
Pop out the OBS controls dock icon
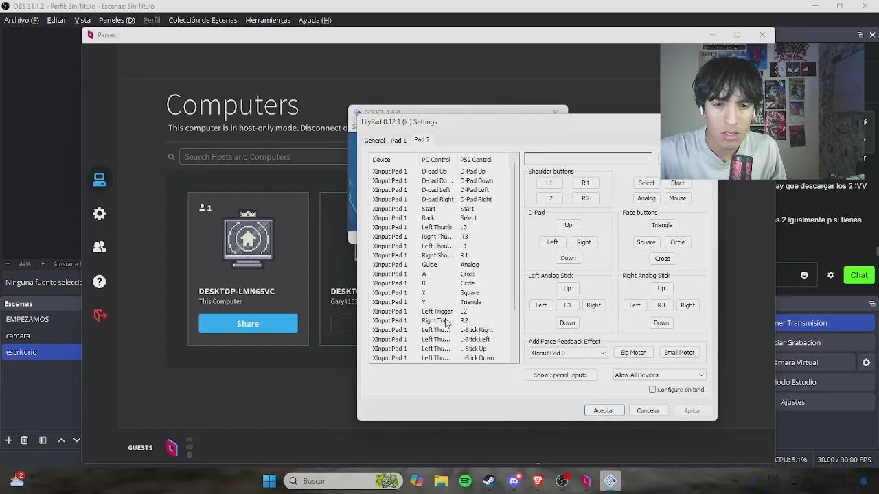click(872, 303)
